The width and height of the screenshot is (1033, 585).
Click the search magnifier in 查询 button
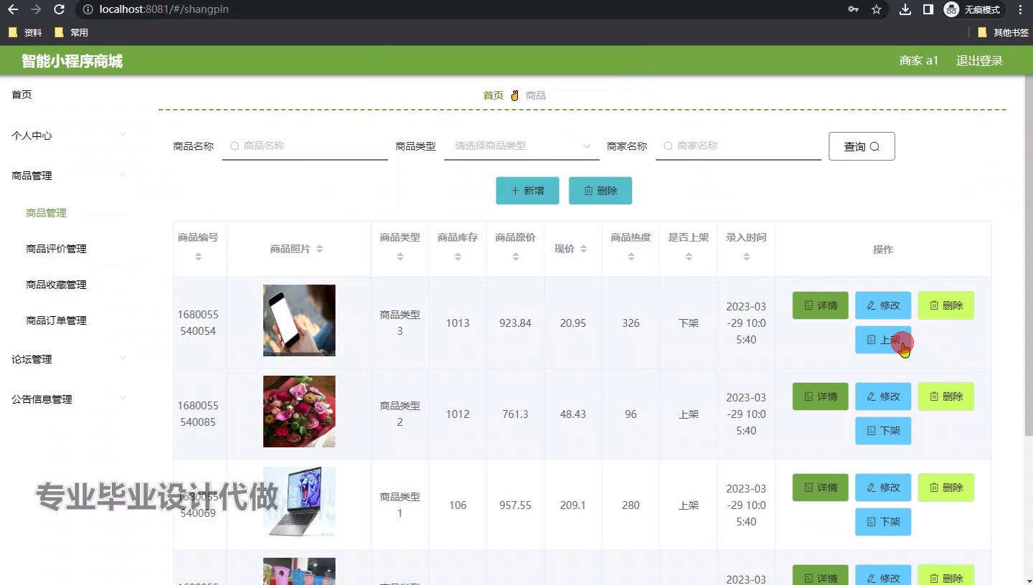[x=874, y=146]
